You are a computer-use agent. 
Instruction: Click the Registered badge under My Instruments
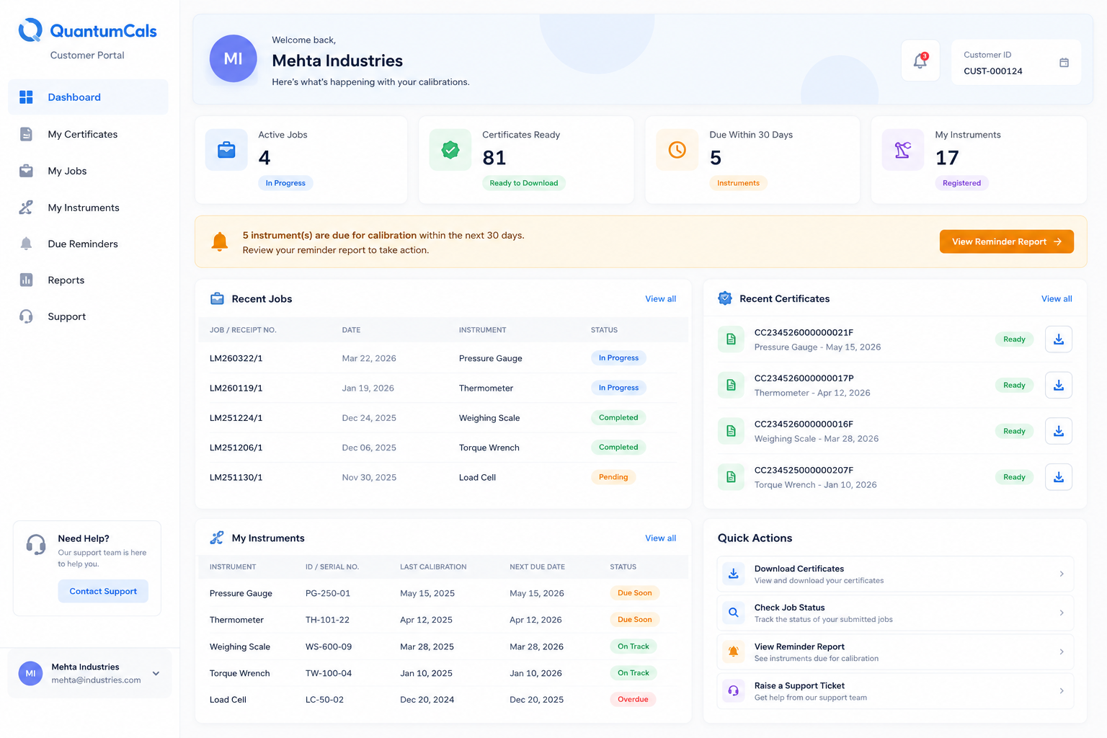click(961, 183)
